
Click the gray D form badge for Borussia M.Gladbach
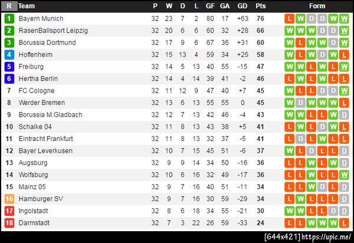[345, 114]
